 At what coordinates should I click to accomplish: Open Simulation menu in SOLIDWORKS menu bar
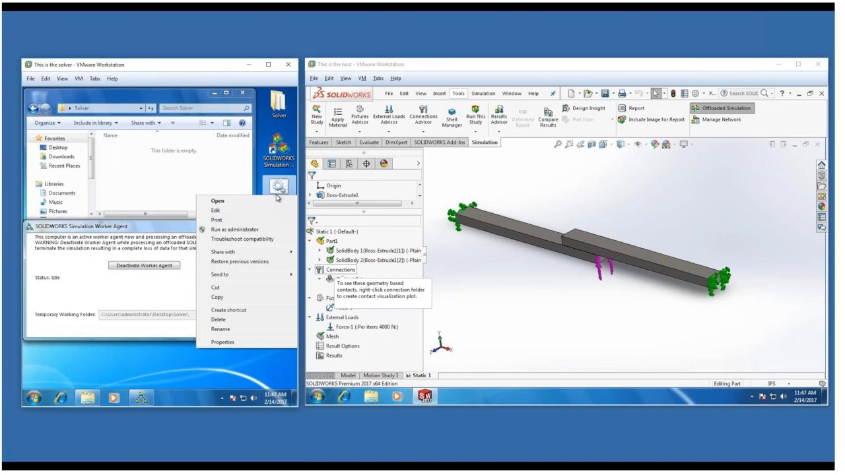(x=483, y=94)
